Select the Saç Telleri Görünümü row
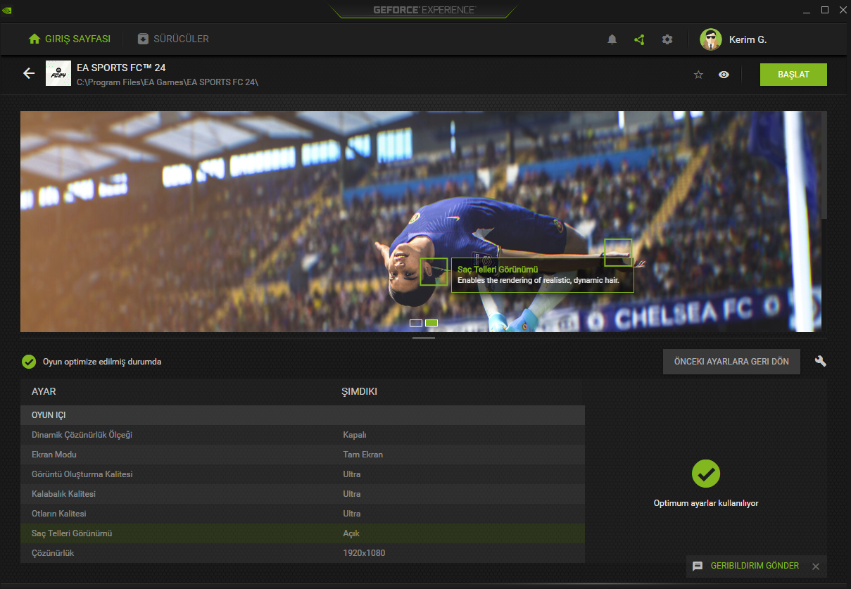 303,533
